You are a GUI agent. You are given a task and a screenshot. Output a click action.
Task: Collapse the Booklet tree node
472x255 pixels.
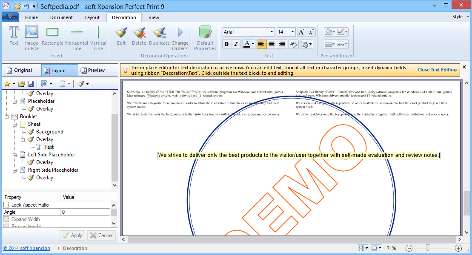[x=6, y=117]
